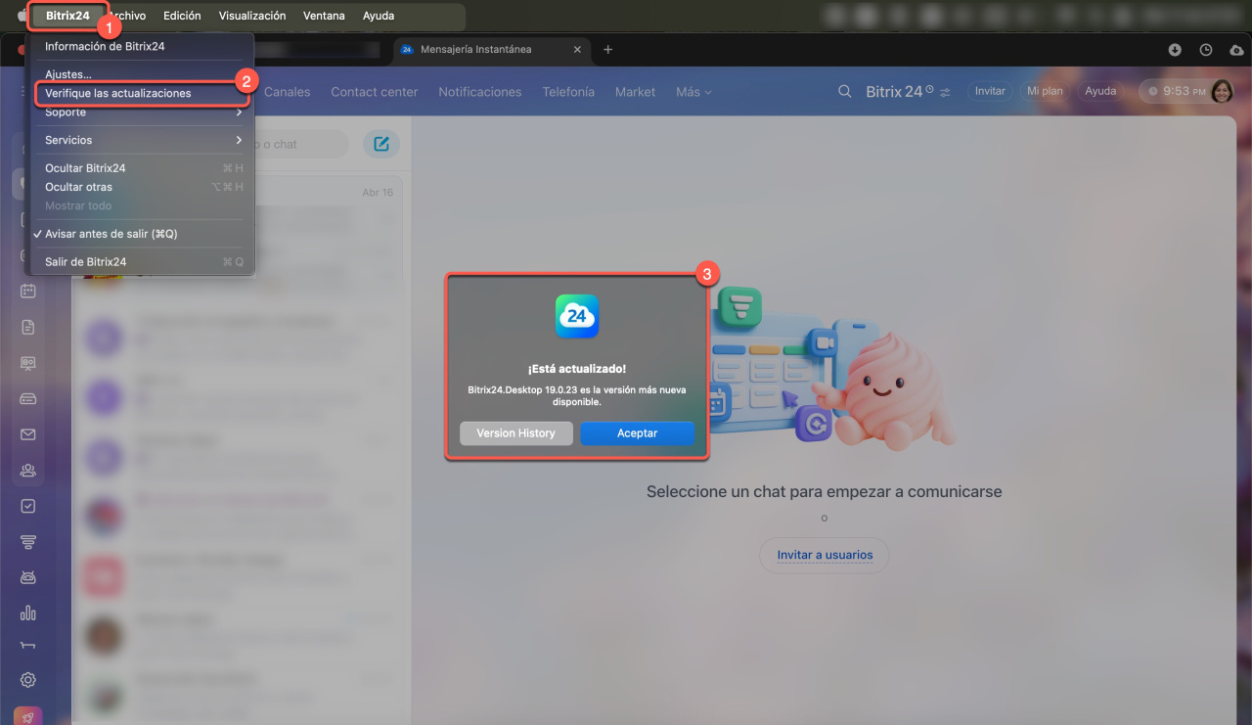Viewport: 1252px width, 725px height.
Task: Open the search magnifier in header
Action: pyautogui.click(x=845, y=91)
